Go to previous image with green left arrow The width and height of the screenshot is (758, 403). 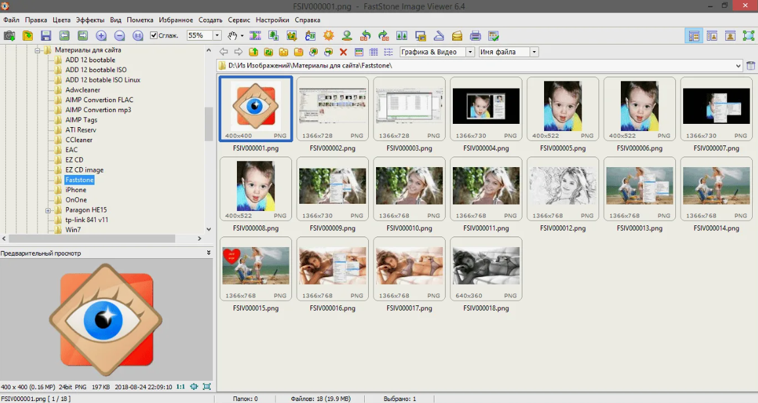(x=64, y=36)
